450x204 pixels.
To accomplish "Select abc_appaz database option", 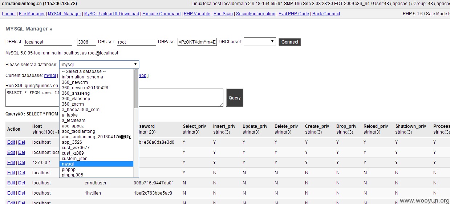I will pyautogui.click(x=97, y=126).
